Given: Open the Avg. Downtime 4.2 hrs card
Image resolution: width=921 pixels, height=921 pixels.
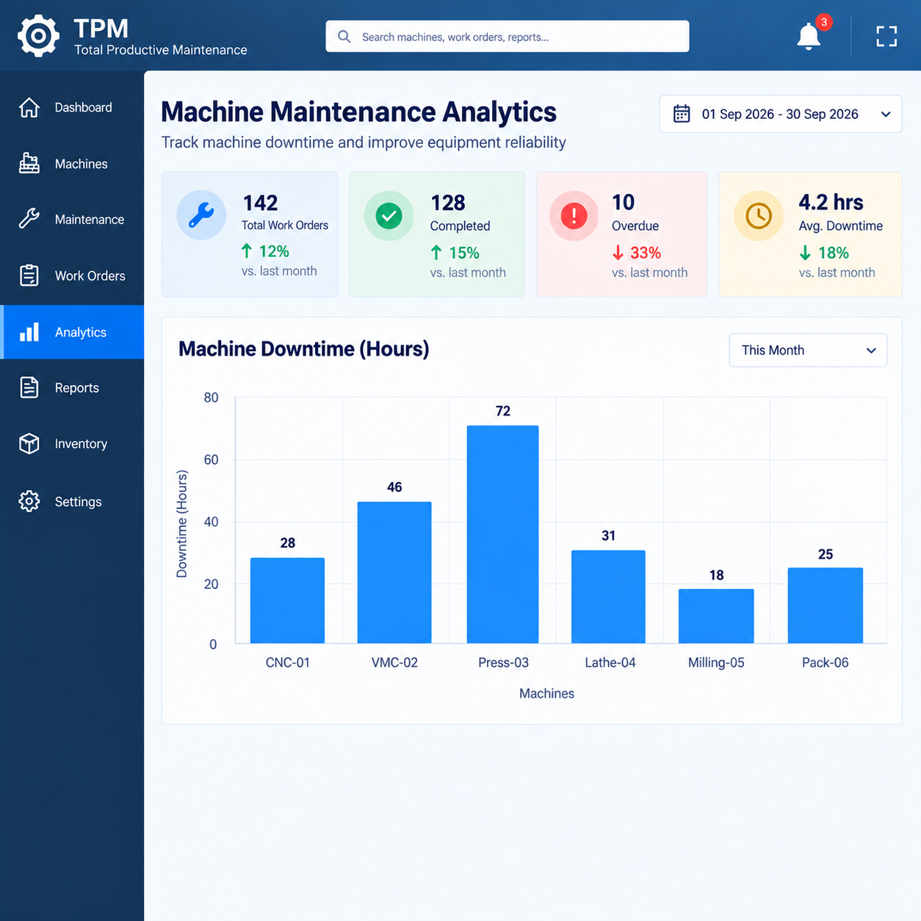Looking at the screenshot, I should point(810,234).
